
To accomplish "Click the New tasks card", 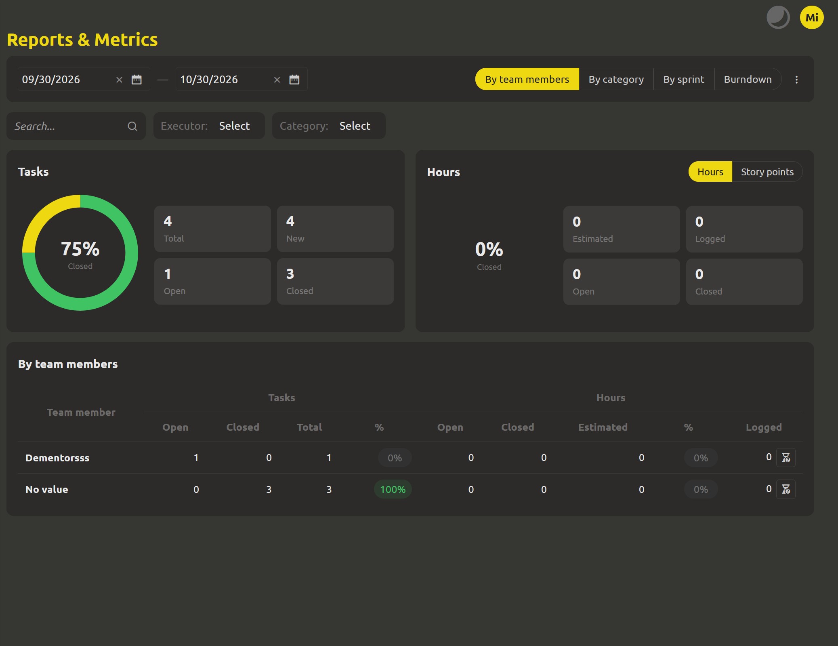I will (335, 229).
